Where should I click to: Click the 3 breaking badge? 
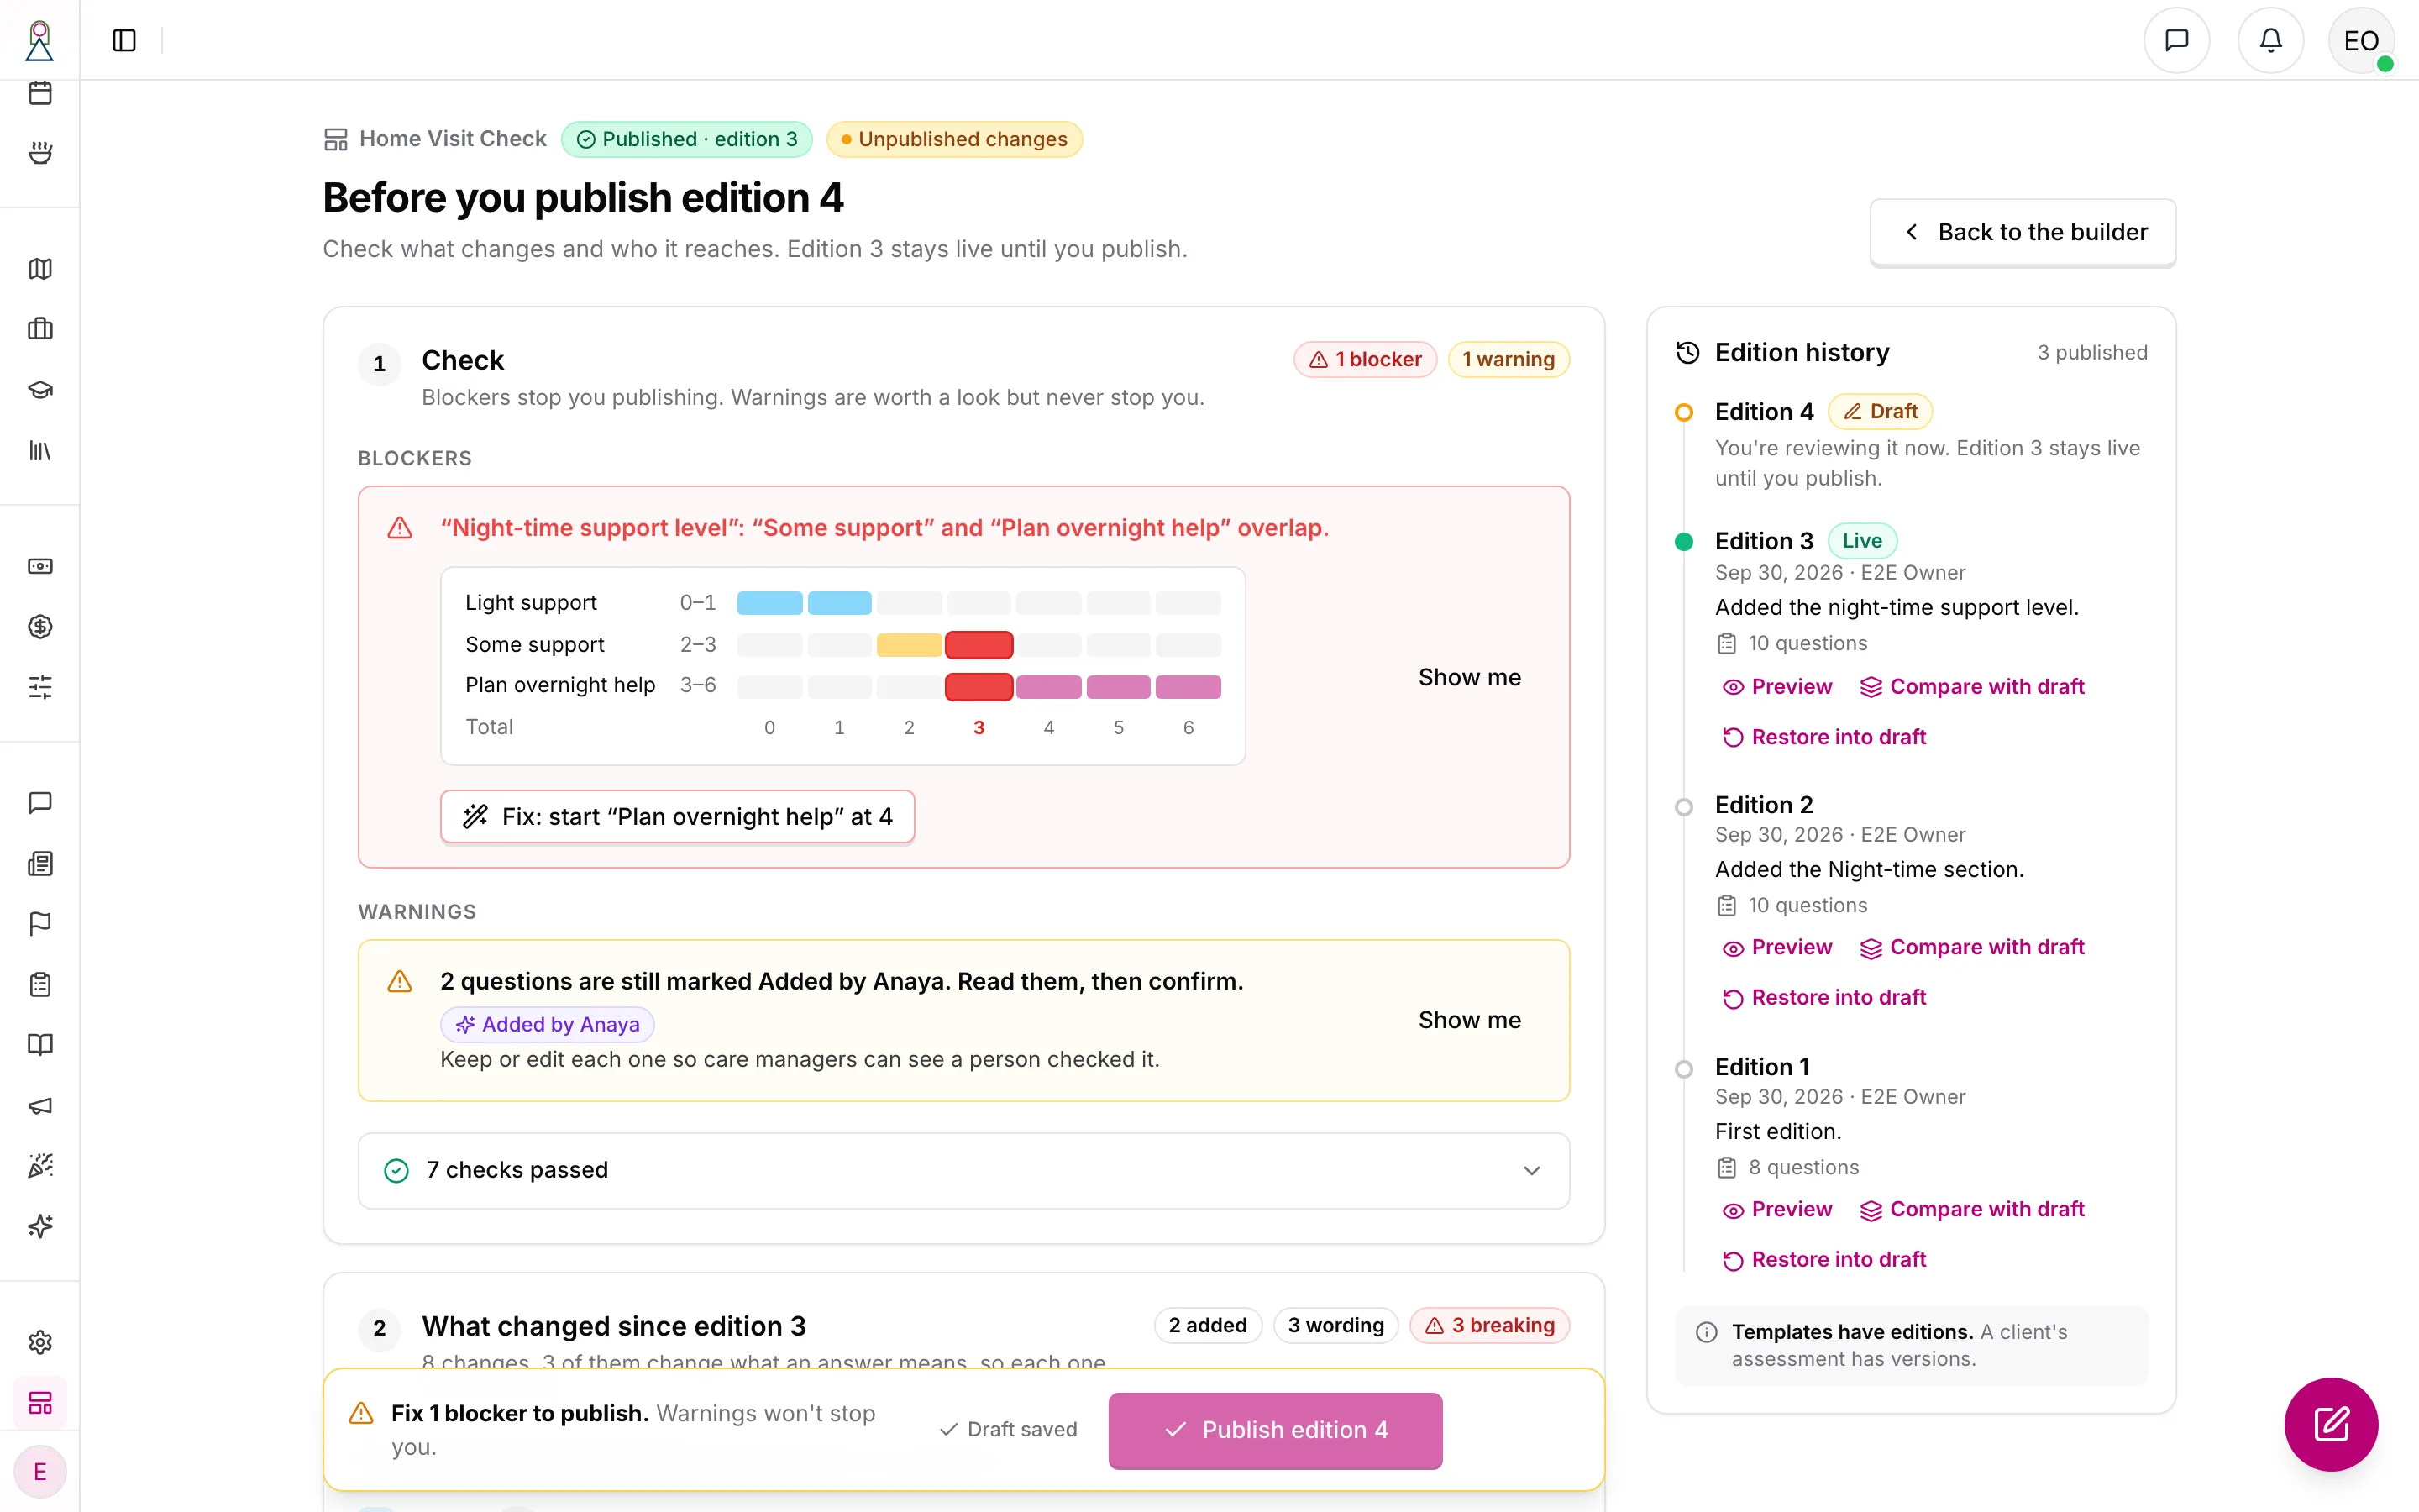click(x=1489, y=1325)
